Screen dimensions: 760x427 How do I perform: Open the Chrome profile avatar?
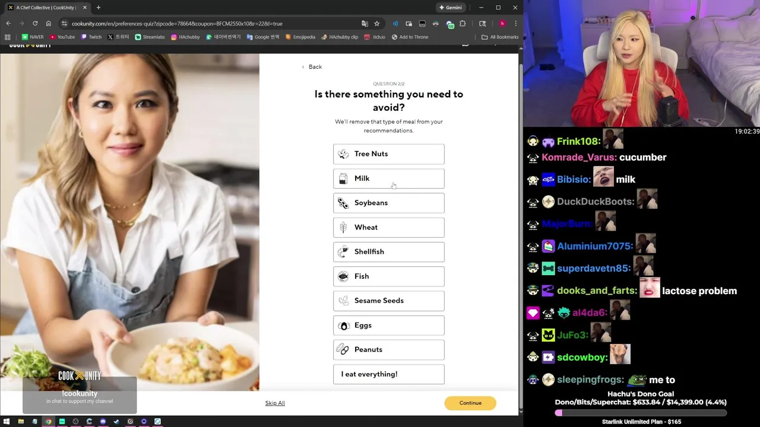tap(502, 24)
